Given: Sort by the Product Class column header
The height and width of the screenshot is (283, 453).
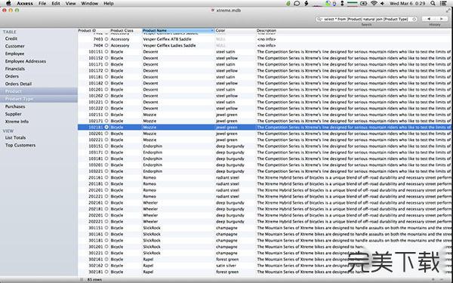Looking at the screenshot, I should click(122, 30).
